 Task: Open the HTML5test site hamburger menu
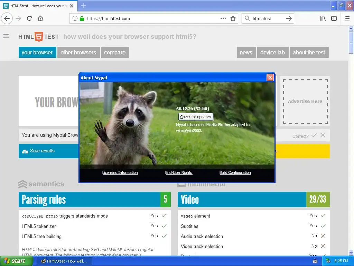[x=6, y=36]
